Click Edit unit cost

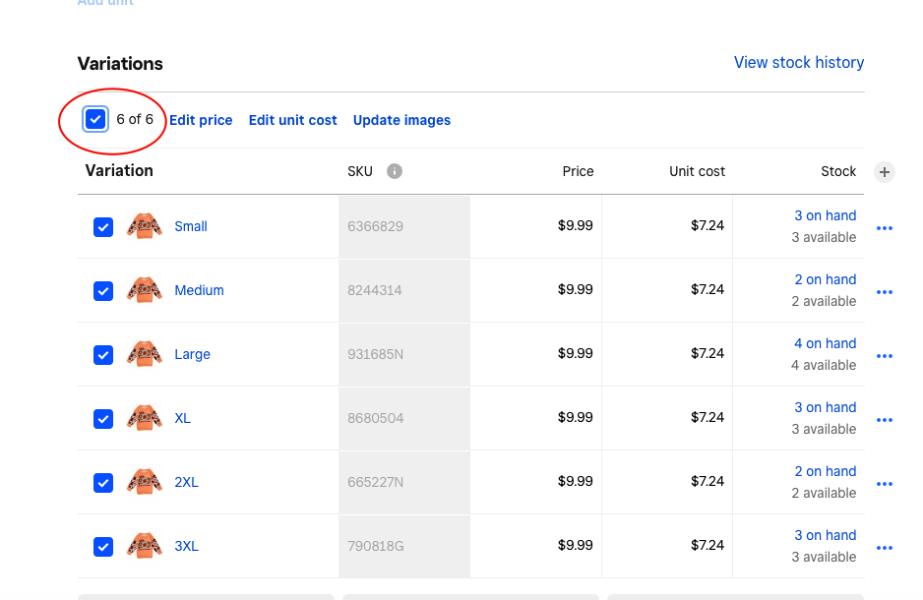tap(292, 119)
